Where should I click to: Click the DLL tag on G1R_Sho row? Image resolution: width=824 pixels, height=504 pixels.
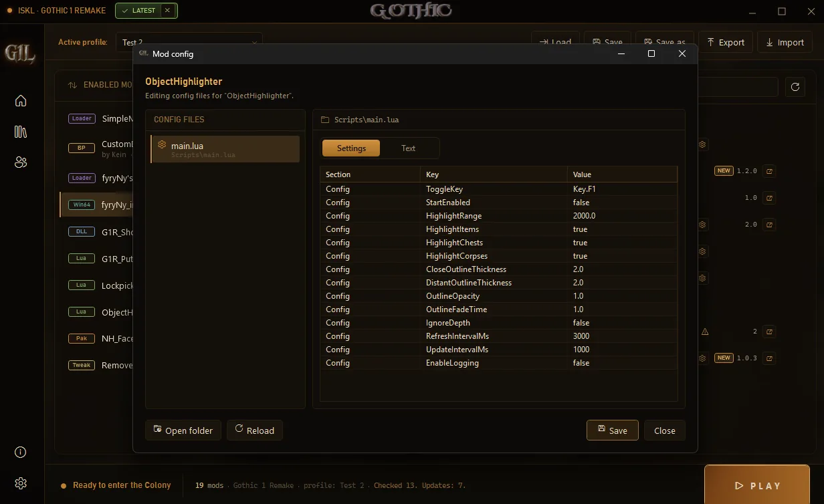pos(82,231)
